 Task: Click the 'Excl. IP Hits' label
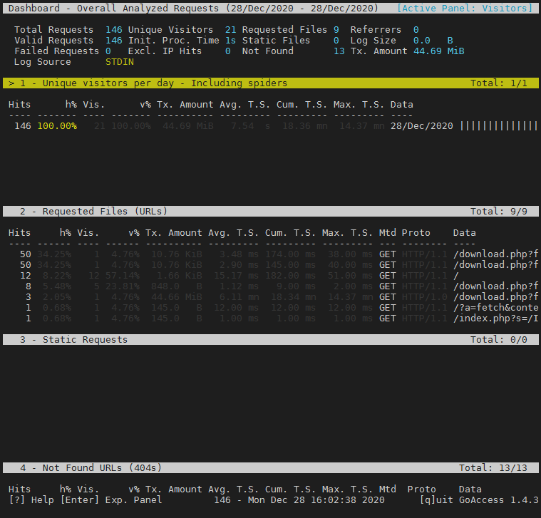pyautogui.click(x=165, y=51)
